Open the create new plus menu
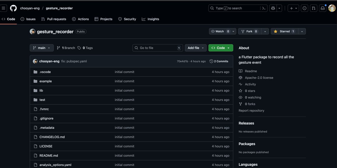Screen dimensions: 337x168 pos(293,8)
